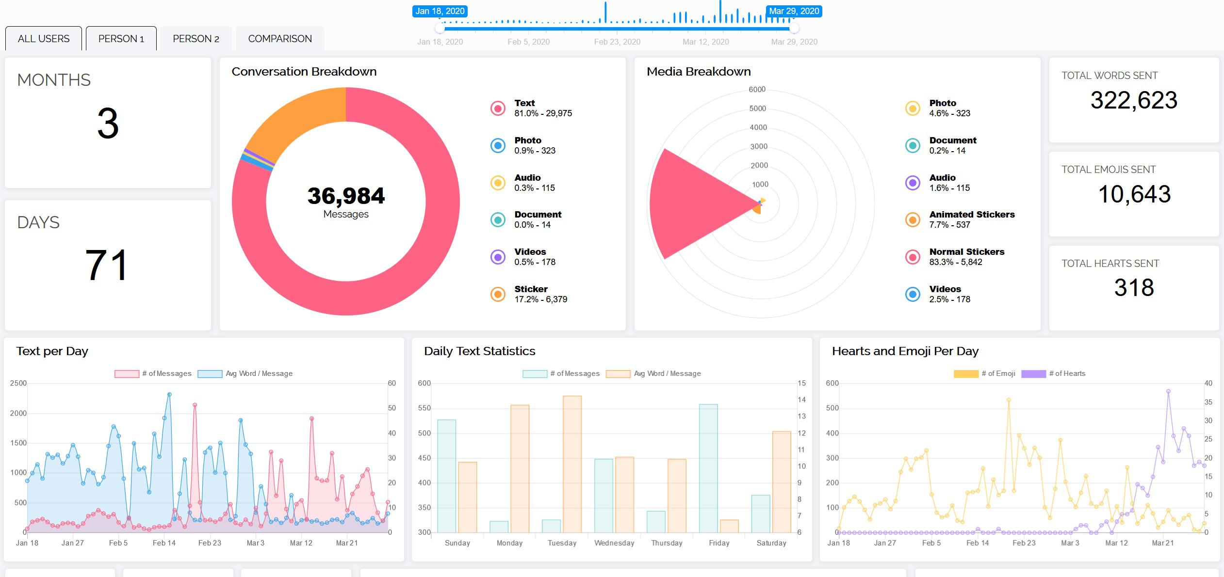
Task: Click the Media Breakdown Photo legend icon
Action: (913, 108)
